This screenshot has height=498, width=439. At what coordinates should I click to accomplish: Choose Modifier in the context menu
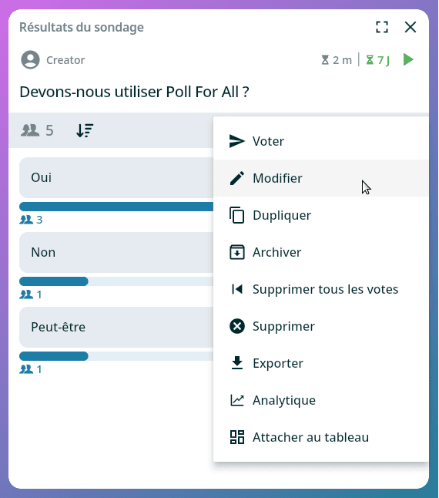pyautogui.click(x=321, y=178)
